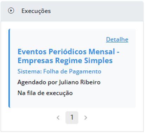
Task: Open the Detalhe link
Action: click(117, 39)
